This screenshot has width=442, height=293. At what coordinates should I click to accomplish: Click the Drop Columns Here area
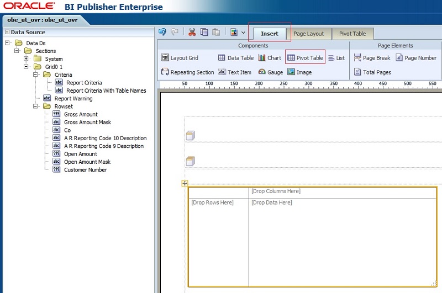tap(343, 193)
